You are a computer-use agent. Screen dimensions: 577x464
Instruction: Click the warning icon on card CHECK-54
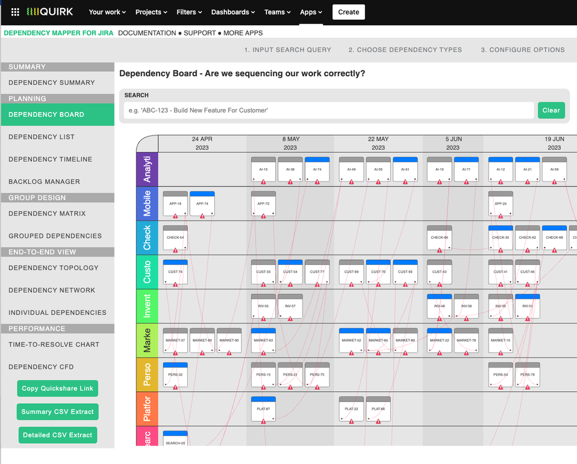tap(175, 250)
